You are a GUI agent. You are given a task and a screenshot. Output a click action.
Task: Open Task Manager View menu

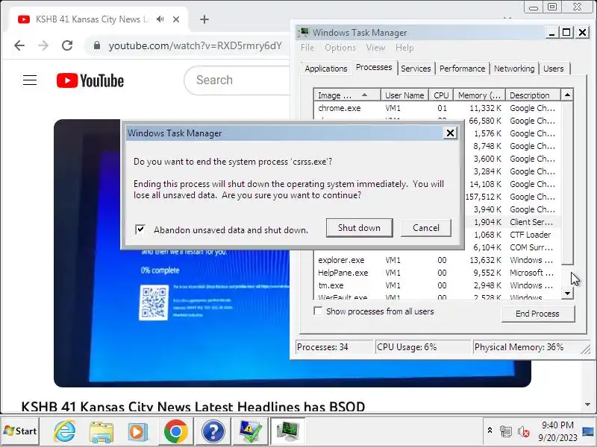tap(375, 48)
